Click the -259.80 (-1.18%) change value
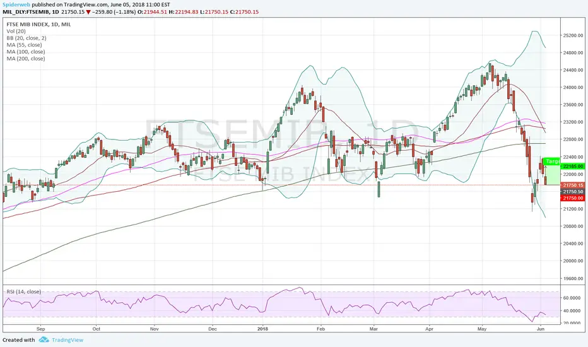 (x=114, y=11)
